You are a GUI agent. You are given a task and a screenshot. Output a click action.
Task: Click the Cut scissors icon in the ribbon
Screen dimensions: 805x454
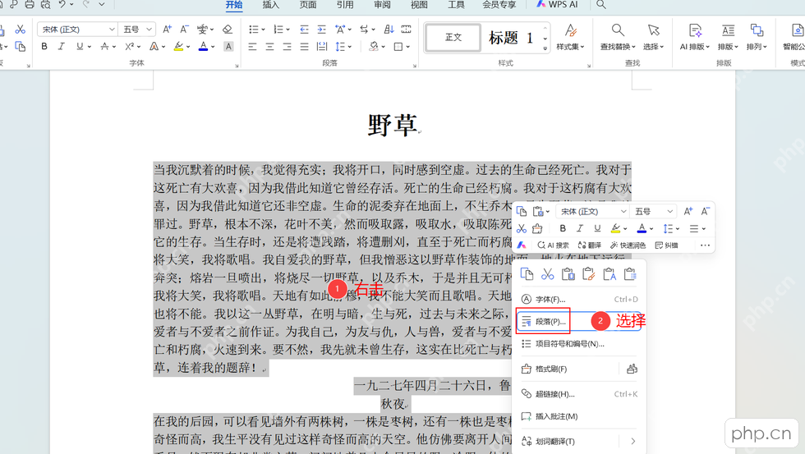point(20,30)
